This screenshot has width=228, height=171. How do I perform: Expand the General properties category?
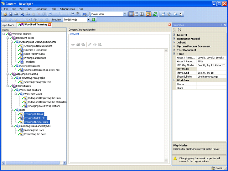tap(174, 35)
